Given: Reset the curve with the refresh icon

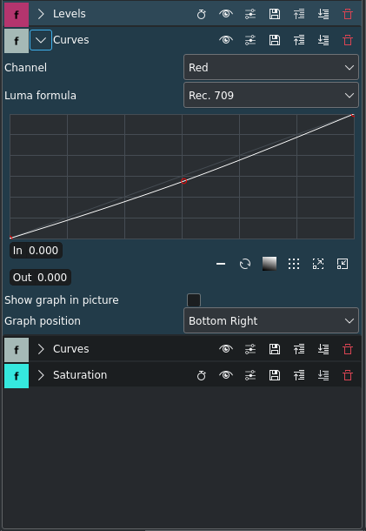Looking at the screenshot, I should pyautogui.click(x=245, y=264).
